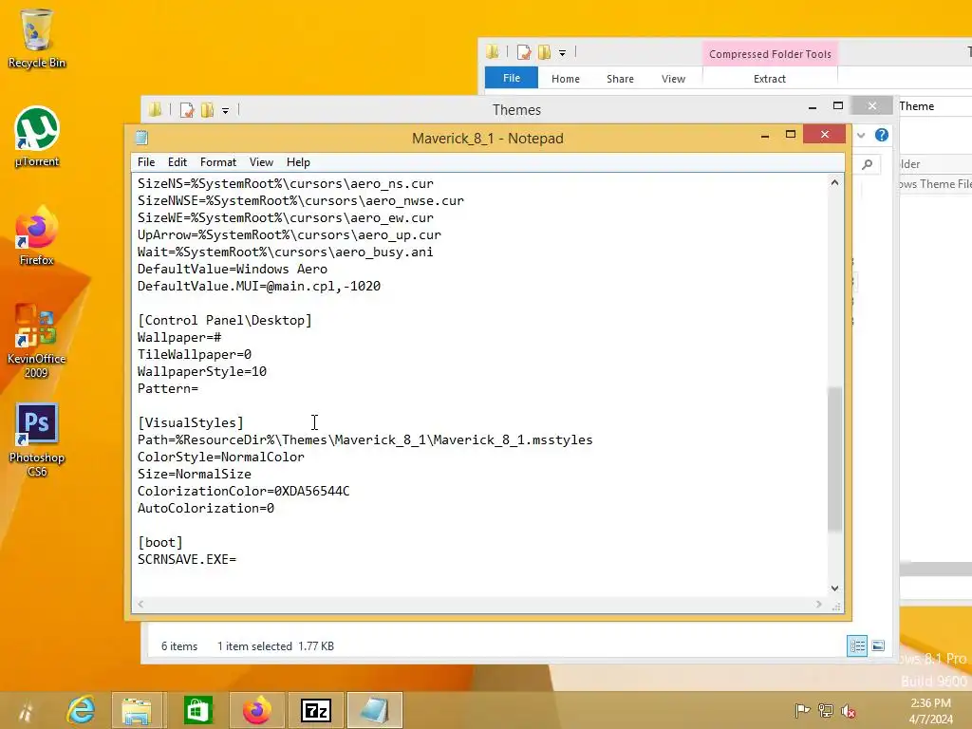
Task: Minimize the Notepad window
Action: pyautogui.click(x=765, y=135)
